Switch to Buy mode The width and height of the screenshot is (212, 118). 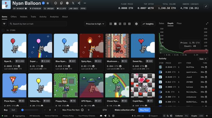point(6,110)
